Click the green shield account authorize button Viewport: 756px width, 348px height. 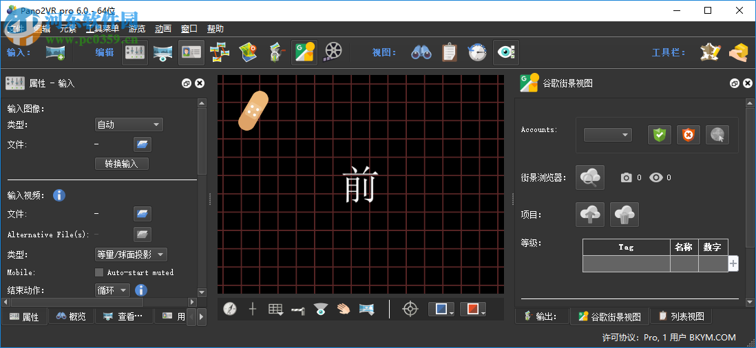[659, 135]
